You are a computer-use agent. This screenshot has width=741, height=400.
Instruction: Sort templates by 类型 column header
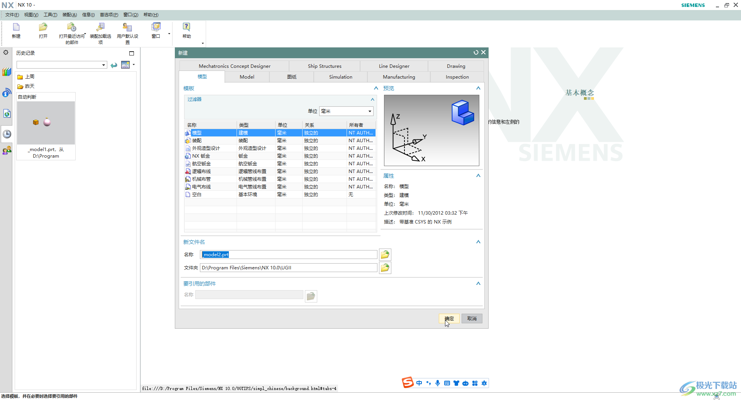[x=256, y=125]
